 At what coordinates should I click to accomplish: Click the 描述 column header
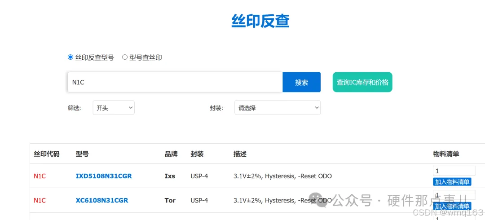pos(240,154)
